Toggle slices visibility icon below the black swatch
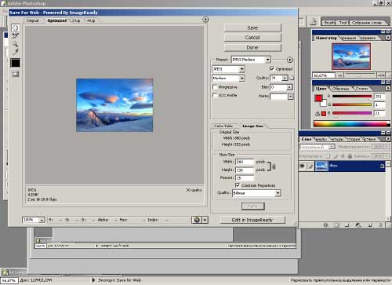The height and width of the screenshot is (285, 392). (x=16, y=74)
